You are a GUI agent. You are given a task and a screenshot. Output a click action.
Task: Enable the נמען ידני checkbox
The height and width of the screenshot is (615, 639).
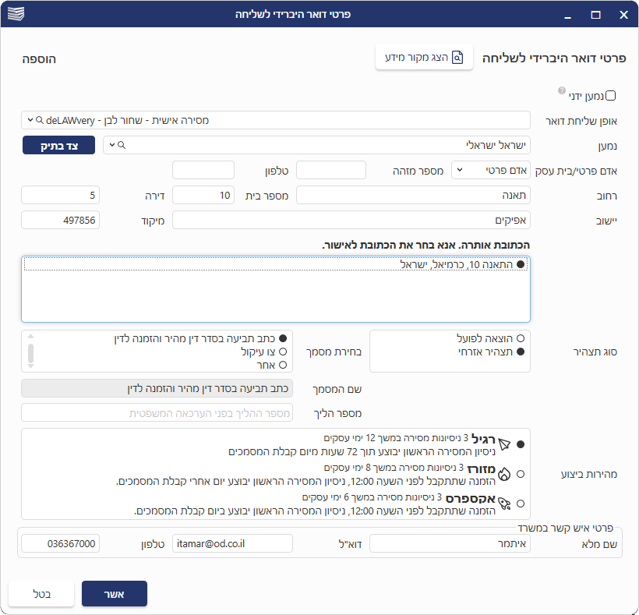click(x=611, y=96)
